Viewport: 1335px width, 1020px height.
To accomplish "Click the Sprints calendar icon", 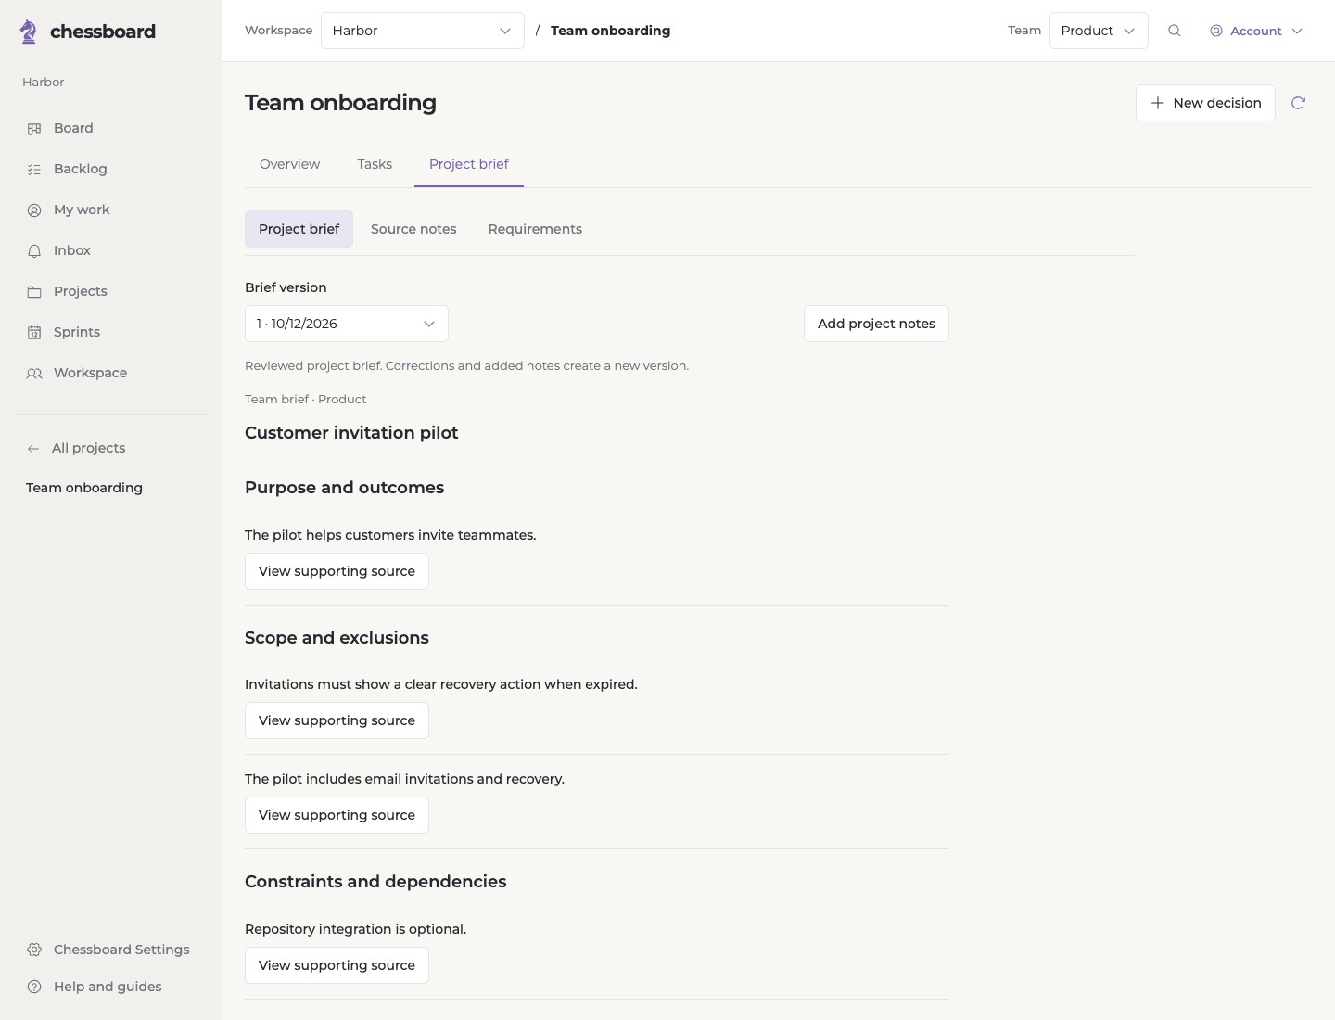I will (x=34, y=333).
